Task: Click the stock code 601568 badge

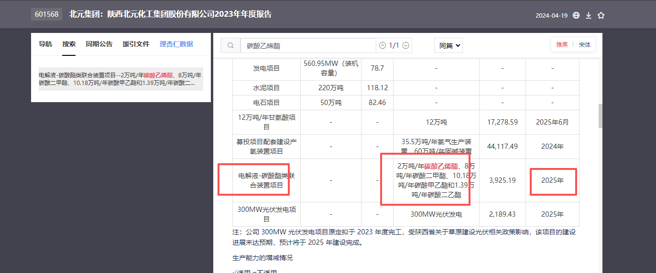Action: (x=47, y=14)
